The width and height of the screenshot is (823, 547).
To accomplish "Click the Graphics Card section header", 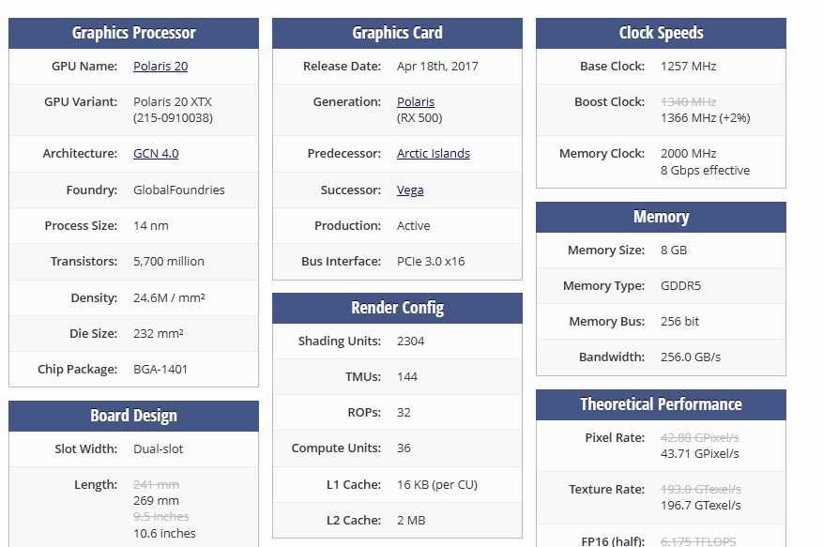I will [397, 33].
